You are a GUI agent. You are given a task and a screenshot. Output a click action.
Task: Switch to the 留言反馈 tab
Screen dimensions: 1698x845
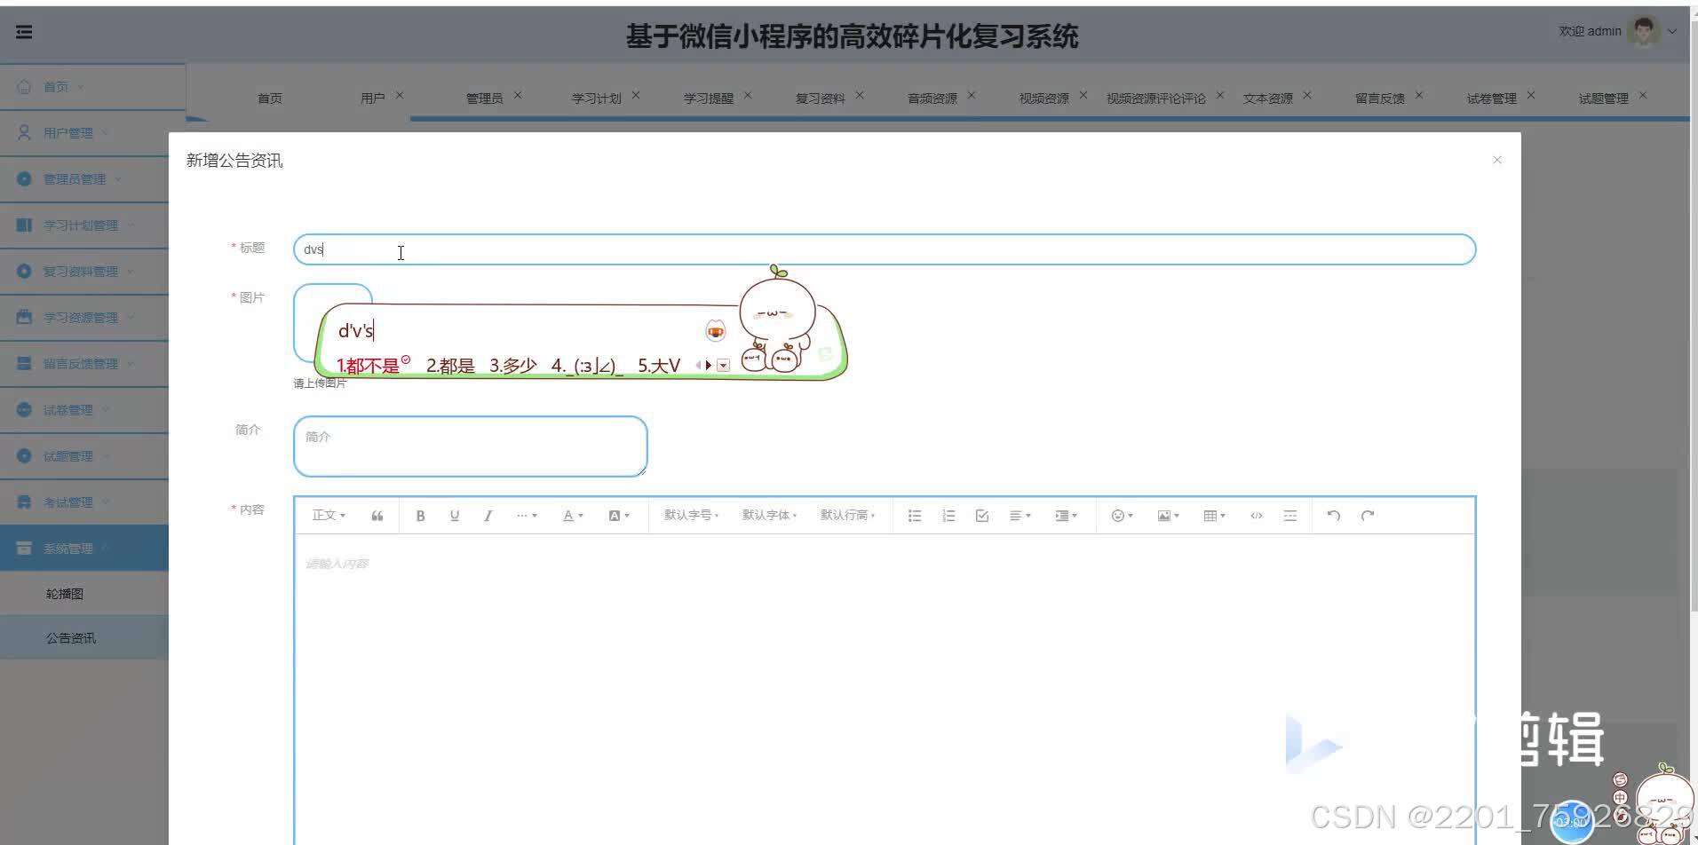pyautogui.click(x=1379, y=98)
